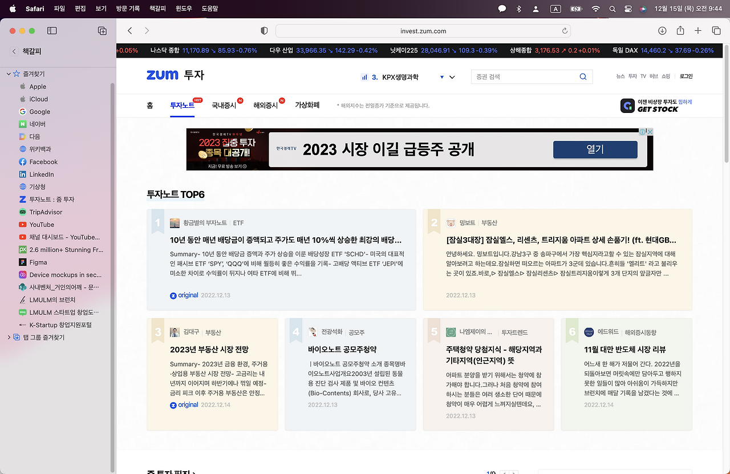Viewport: 730px width, 474px height.
Task: Click the LinkedIn bookmark icon
Action: (x=23, y=175)
